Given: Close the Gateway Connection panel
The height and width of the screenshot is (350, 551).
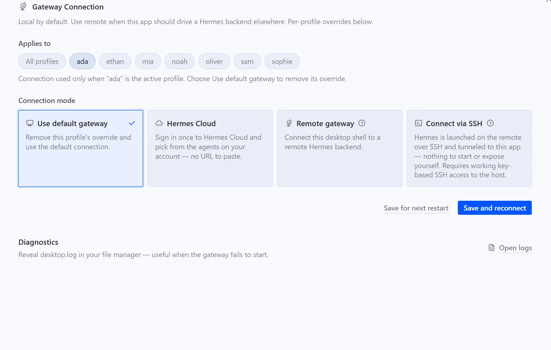Looking at the screenshot, I should click(548, 1).
